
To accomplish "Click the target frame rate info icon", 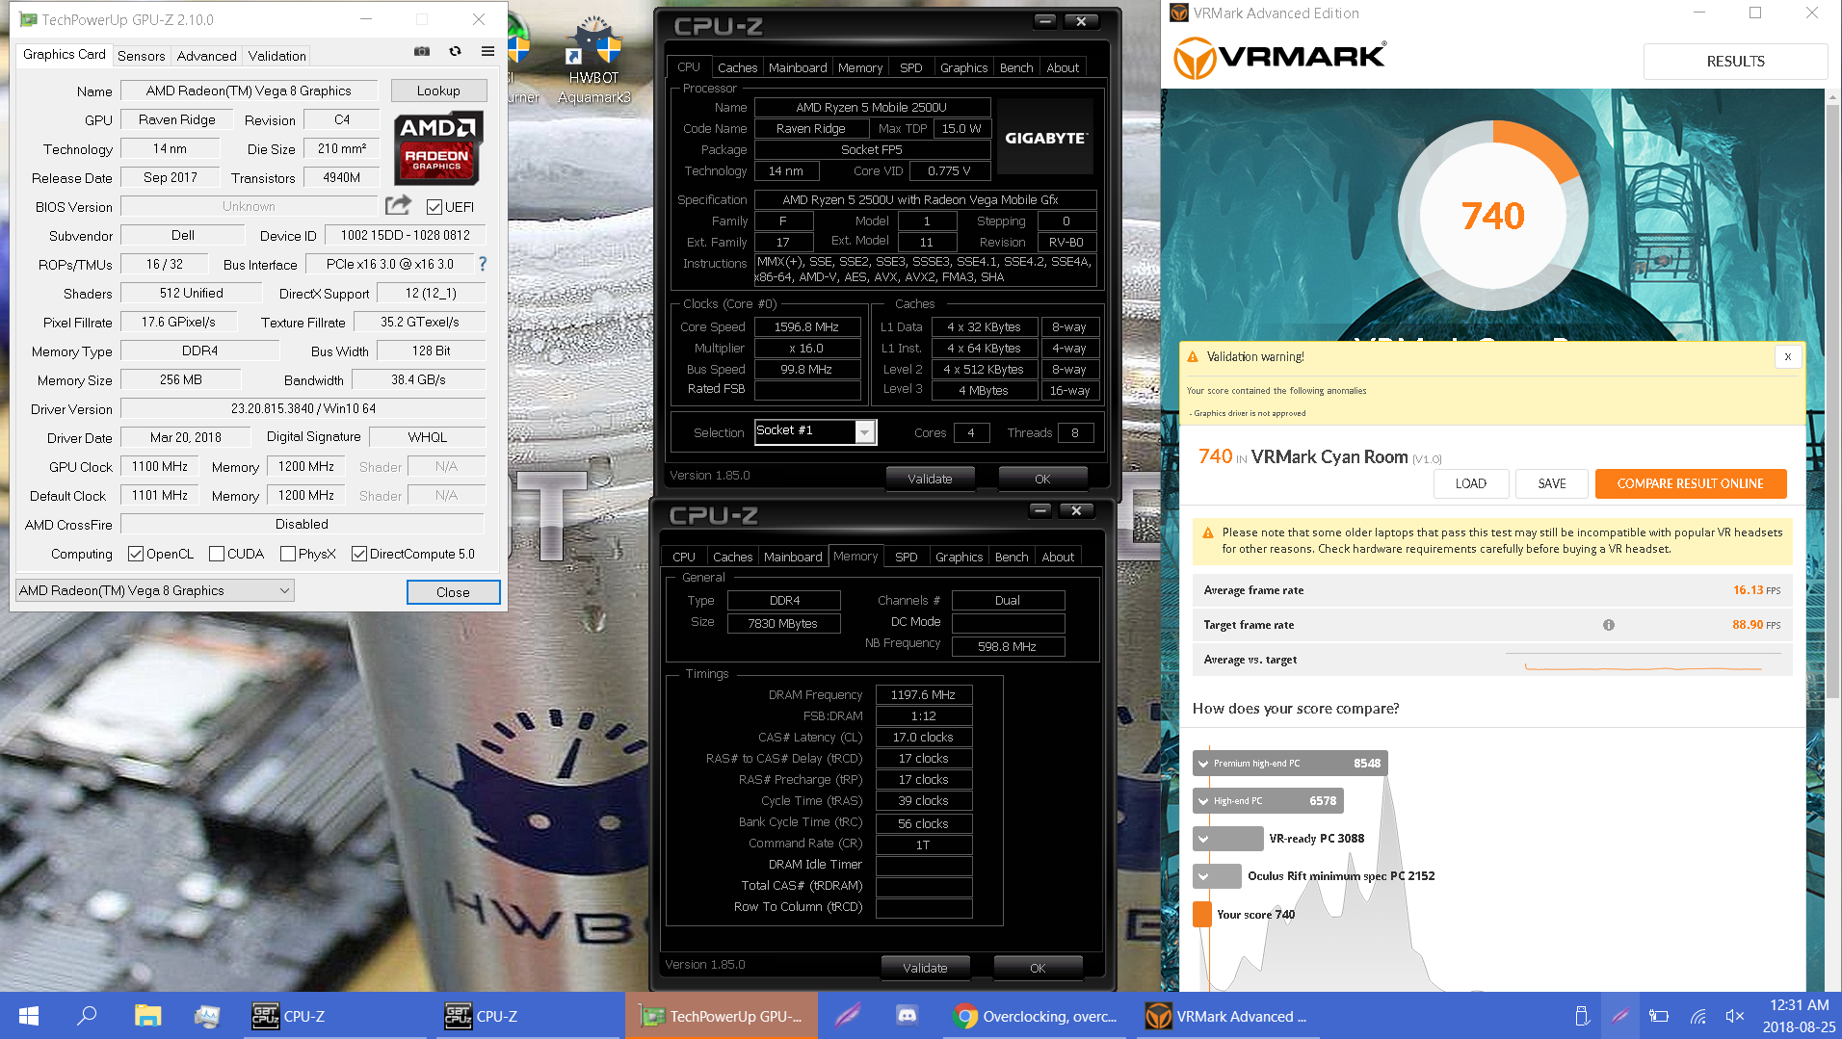I will click(1608, 625).
